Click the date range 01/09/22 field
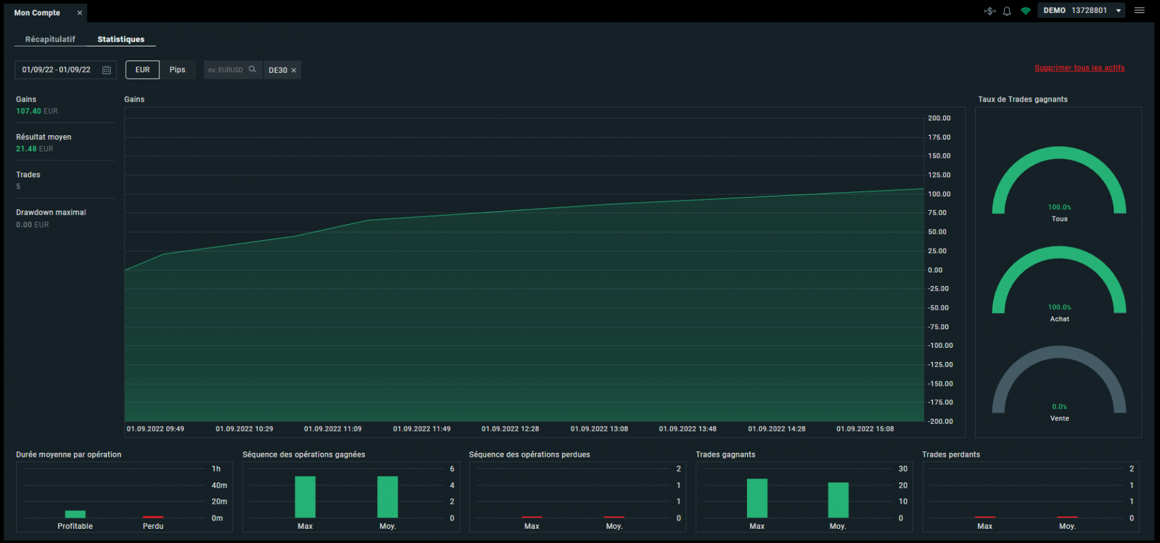 66,70
